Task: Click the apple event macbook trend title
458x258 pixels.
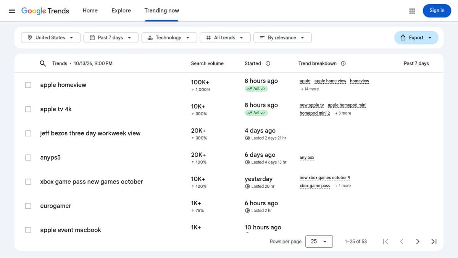Action: coord(71,230)
